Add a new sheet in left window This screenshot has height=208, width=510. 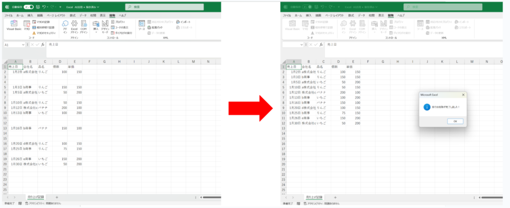57,198
